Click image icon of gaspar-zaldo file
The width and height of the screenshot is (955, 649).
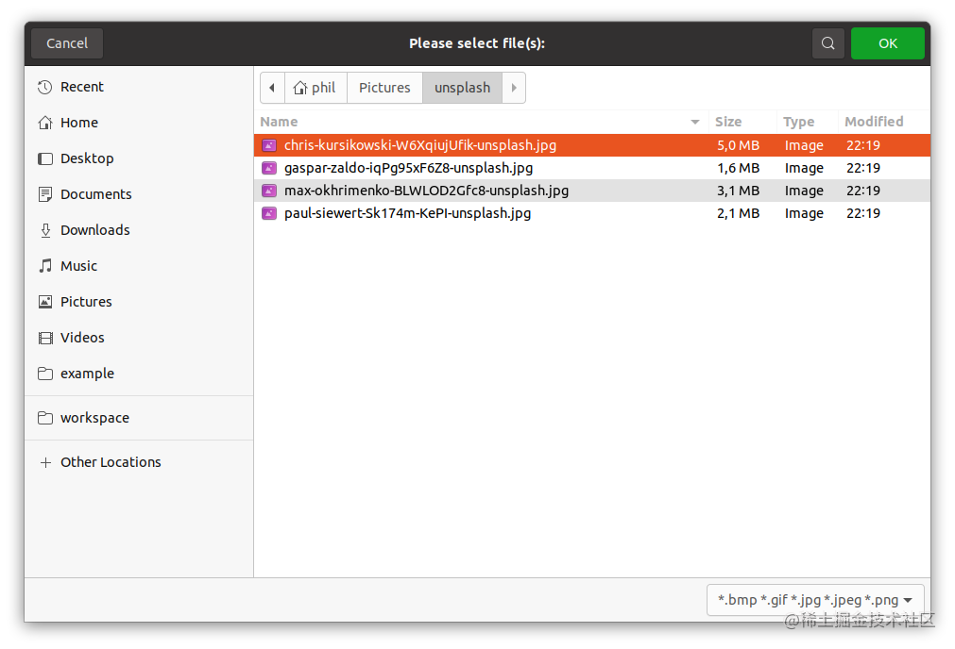tap(269, 168)
